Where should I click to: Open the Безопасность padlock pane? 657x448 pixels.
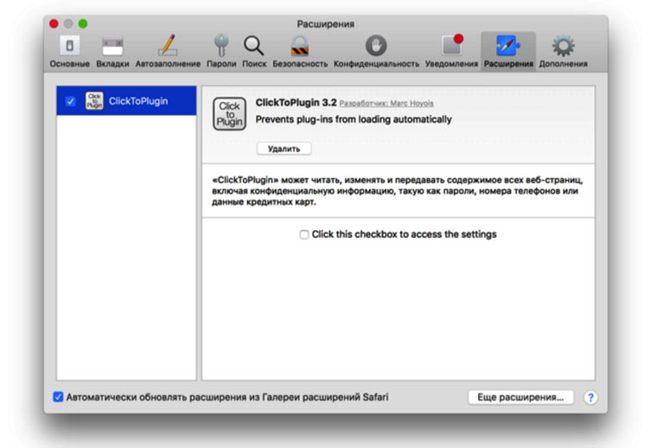pyautogui.click(x=300, y=52)
